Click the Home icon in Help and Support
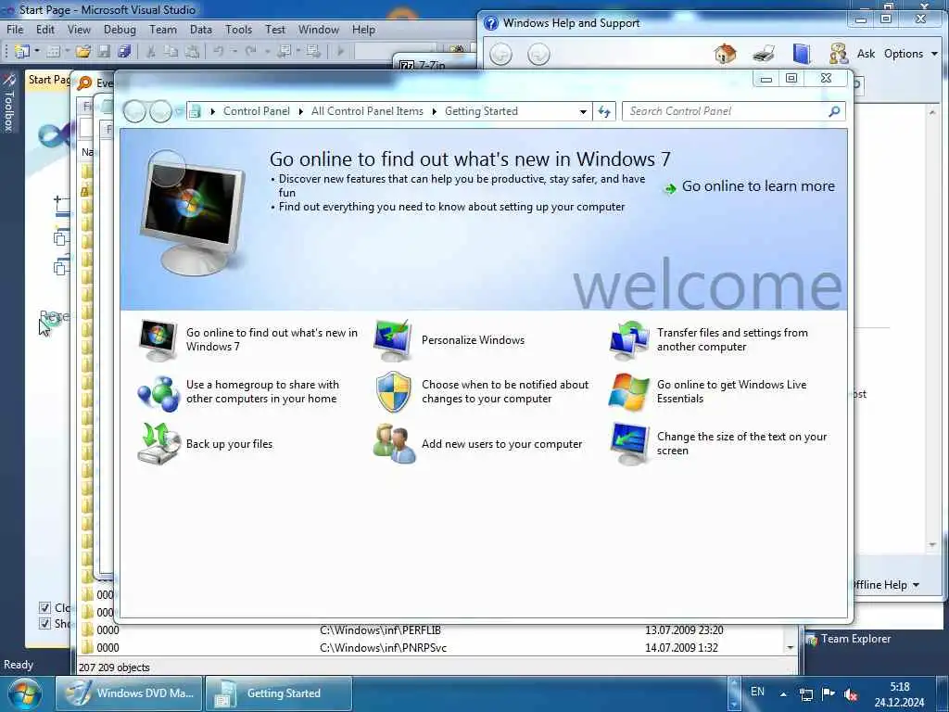The width and height of the screenshot is (949, 712). [x=725, y=54]
